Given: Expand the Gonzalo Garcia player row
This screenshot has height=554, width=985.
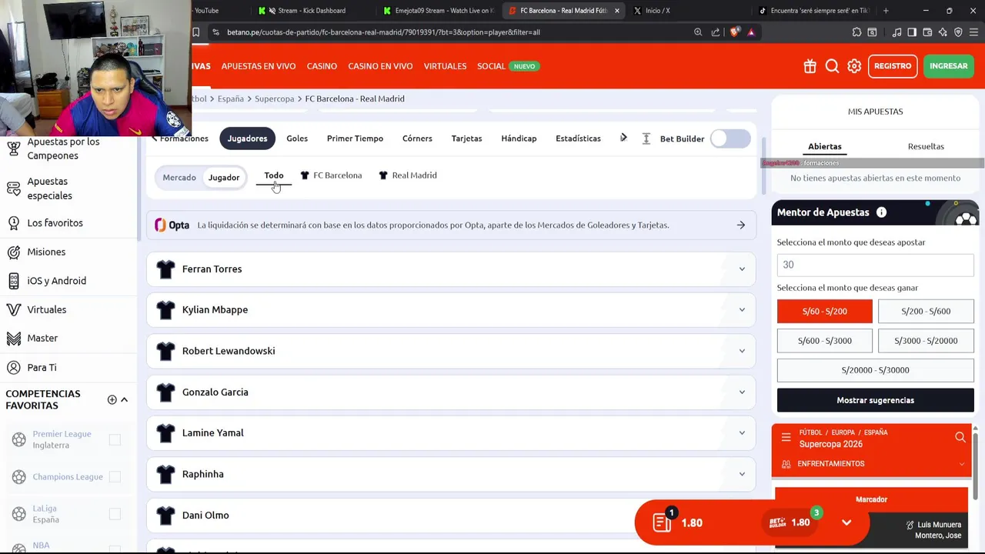Looking at the screenshot, I should click(x=452, y=392).
